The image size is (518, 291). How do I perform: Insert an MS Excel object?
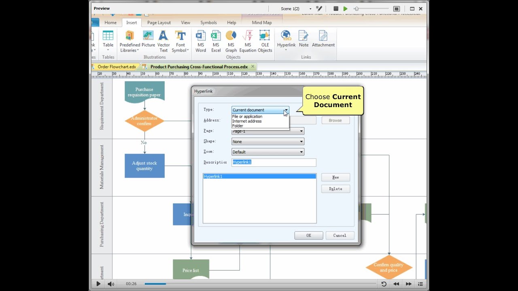(x=216, y=41)
